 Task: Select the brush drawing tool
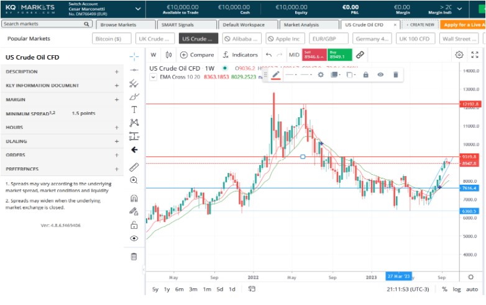coord(134,97)
